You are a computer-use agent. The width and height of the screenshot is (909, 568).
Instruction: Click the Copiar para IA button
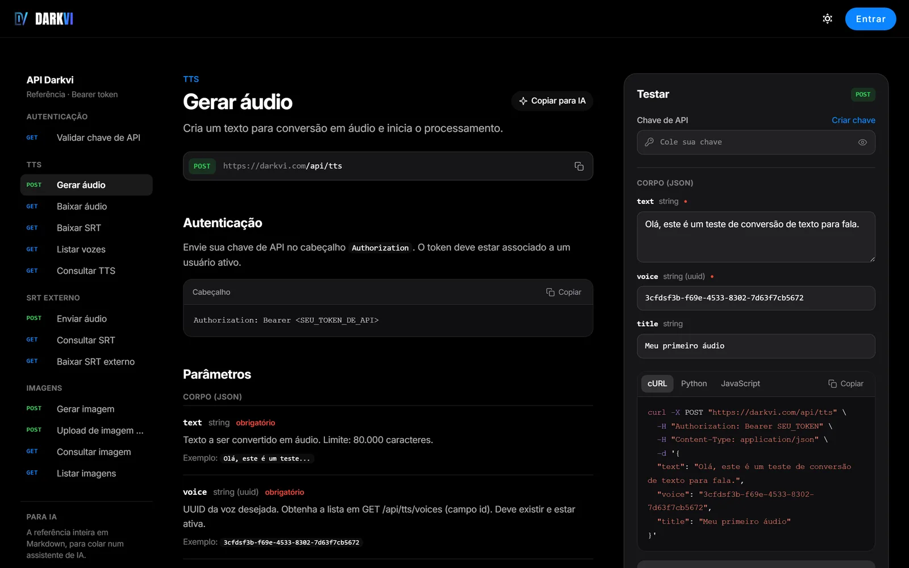552,101
